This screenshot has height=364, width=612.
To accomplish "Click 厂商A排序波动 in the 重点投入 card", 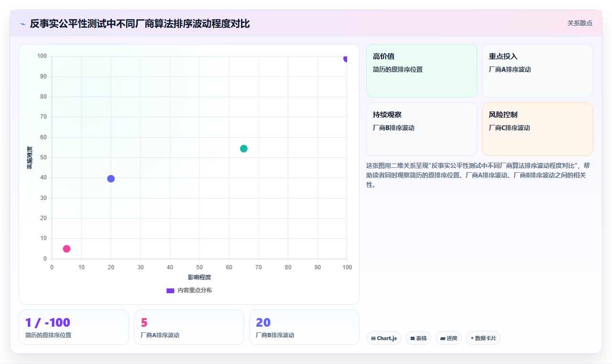I will pyautogui.click(x=510, y=69).
